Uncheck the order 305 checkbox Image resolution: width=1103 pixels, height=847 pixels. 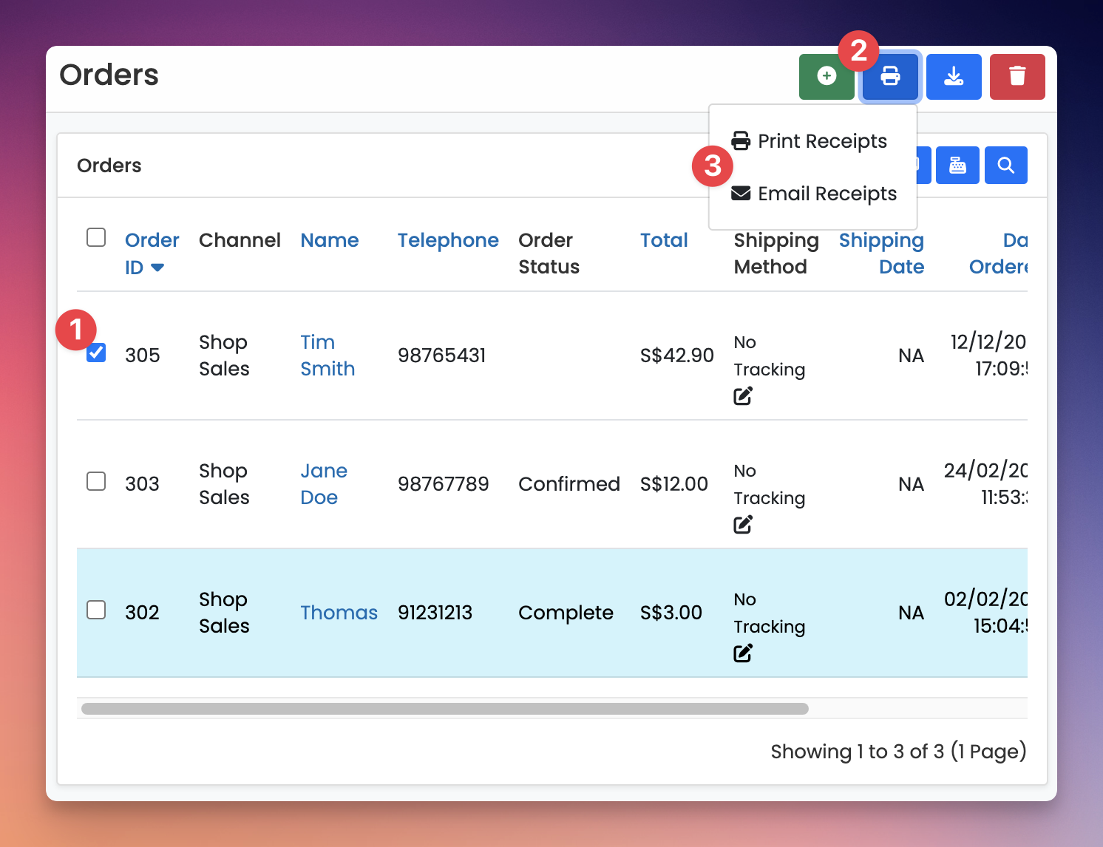coord(96,353)
